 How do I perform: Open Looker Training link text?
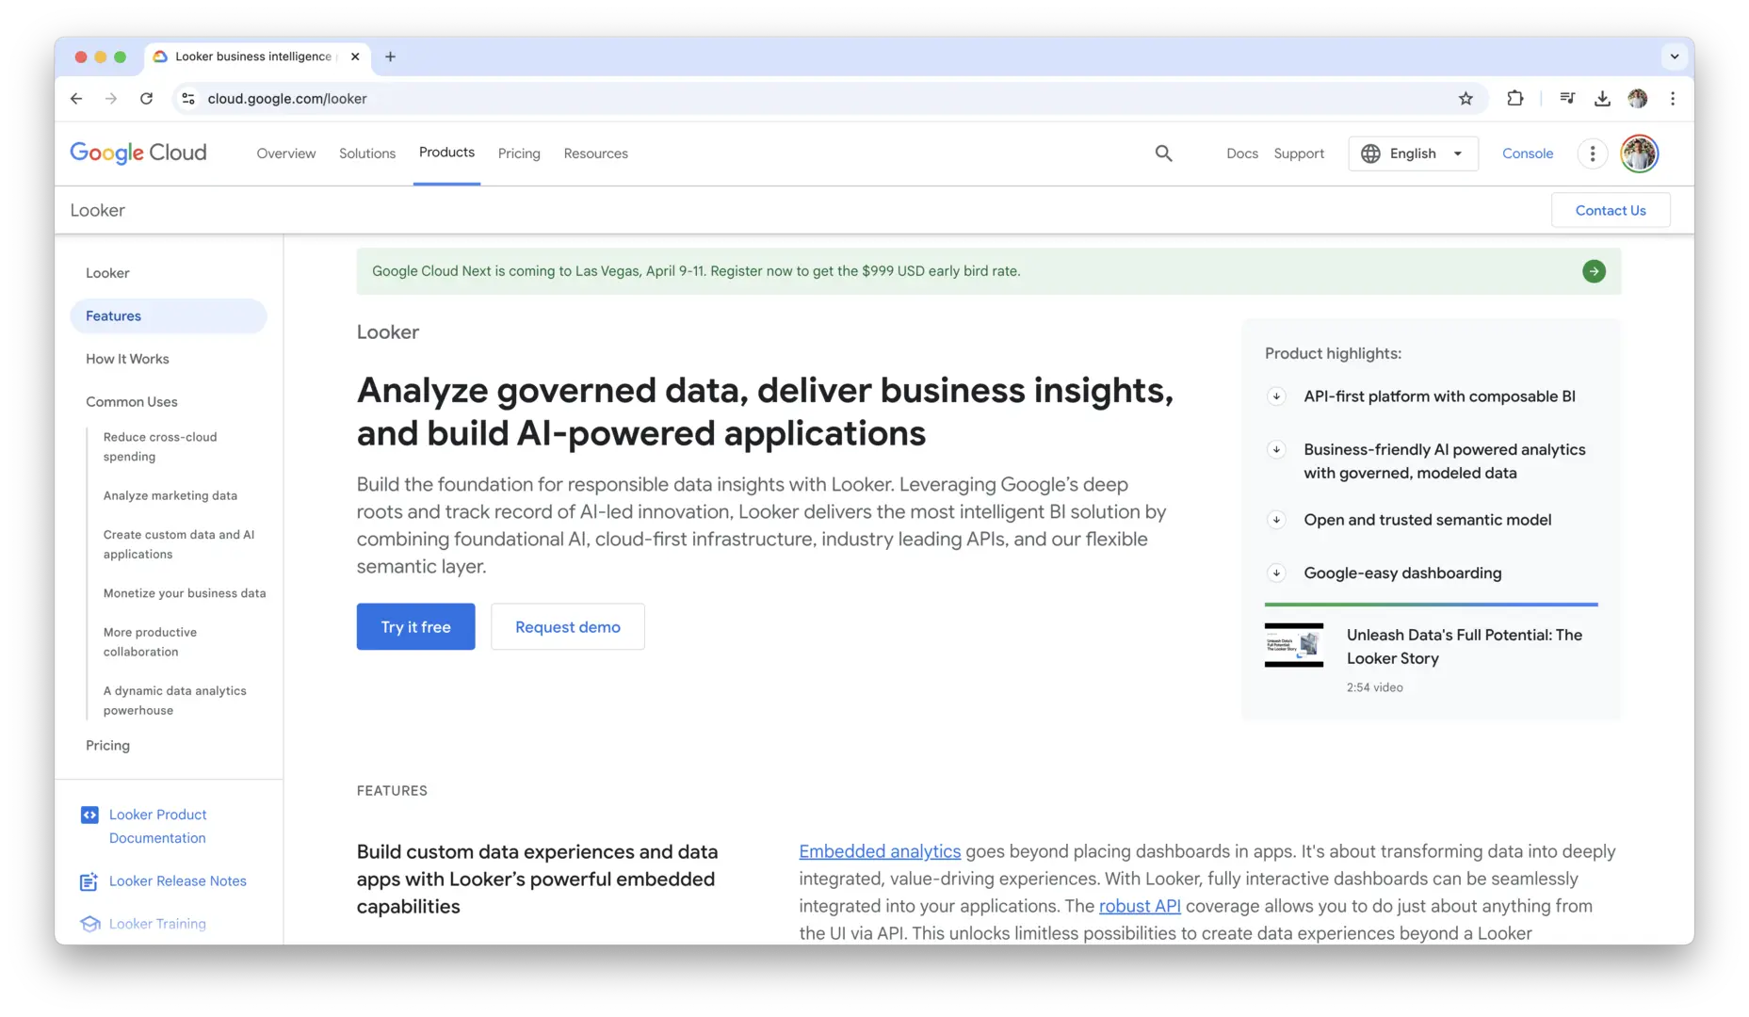click(x=157, y=924)
